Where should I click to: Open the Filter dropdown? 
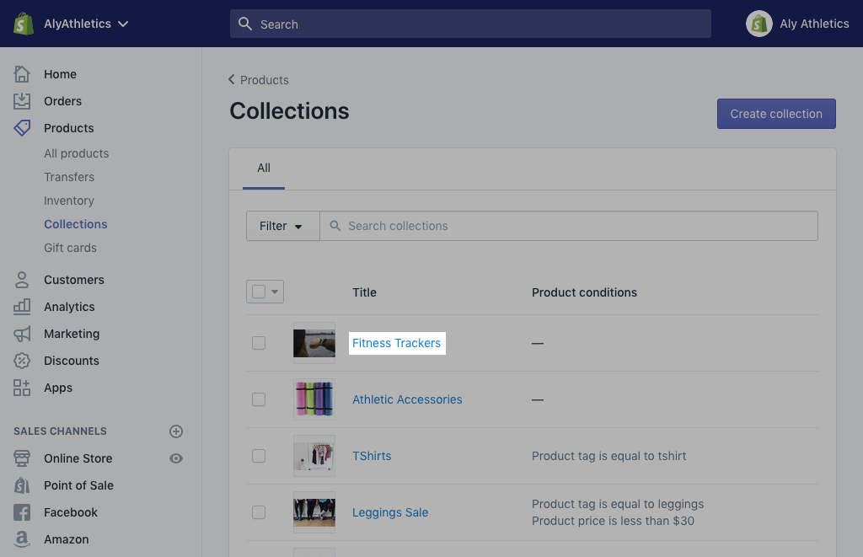(x=281, y=226)
